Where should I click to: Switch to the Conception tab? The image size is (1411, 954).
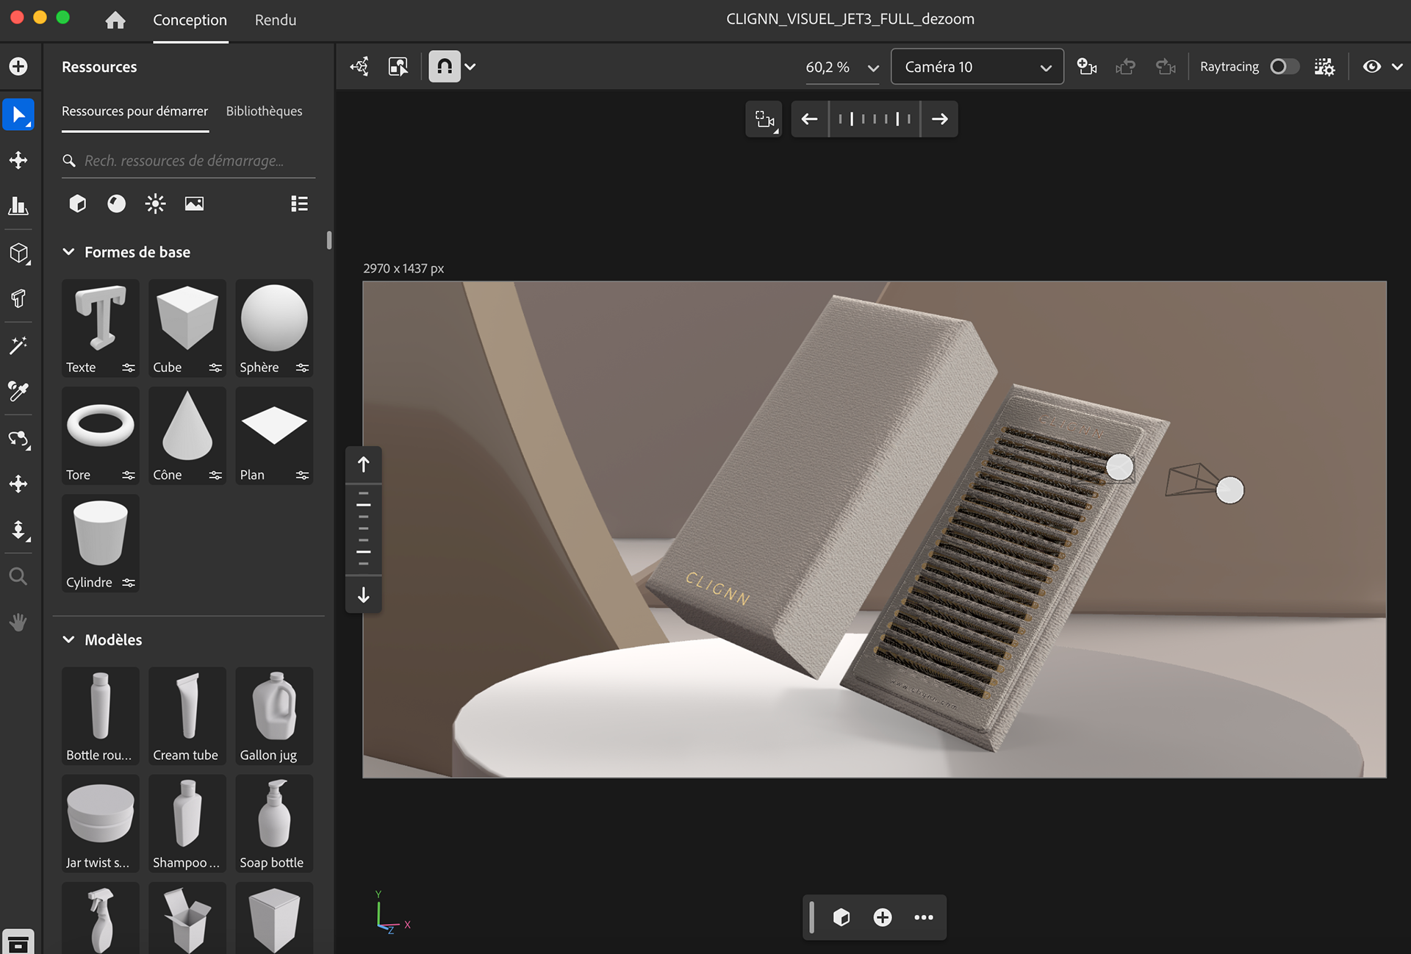pyautogui.click(x=190, y=20)
